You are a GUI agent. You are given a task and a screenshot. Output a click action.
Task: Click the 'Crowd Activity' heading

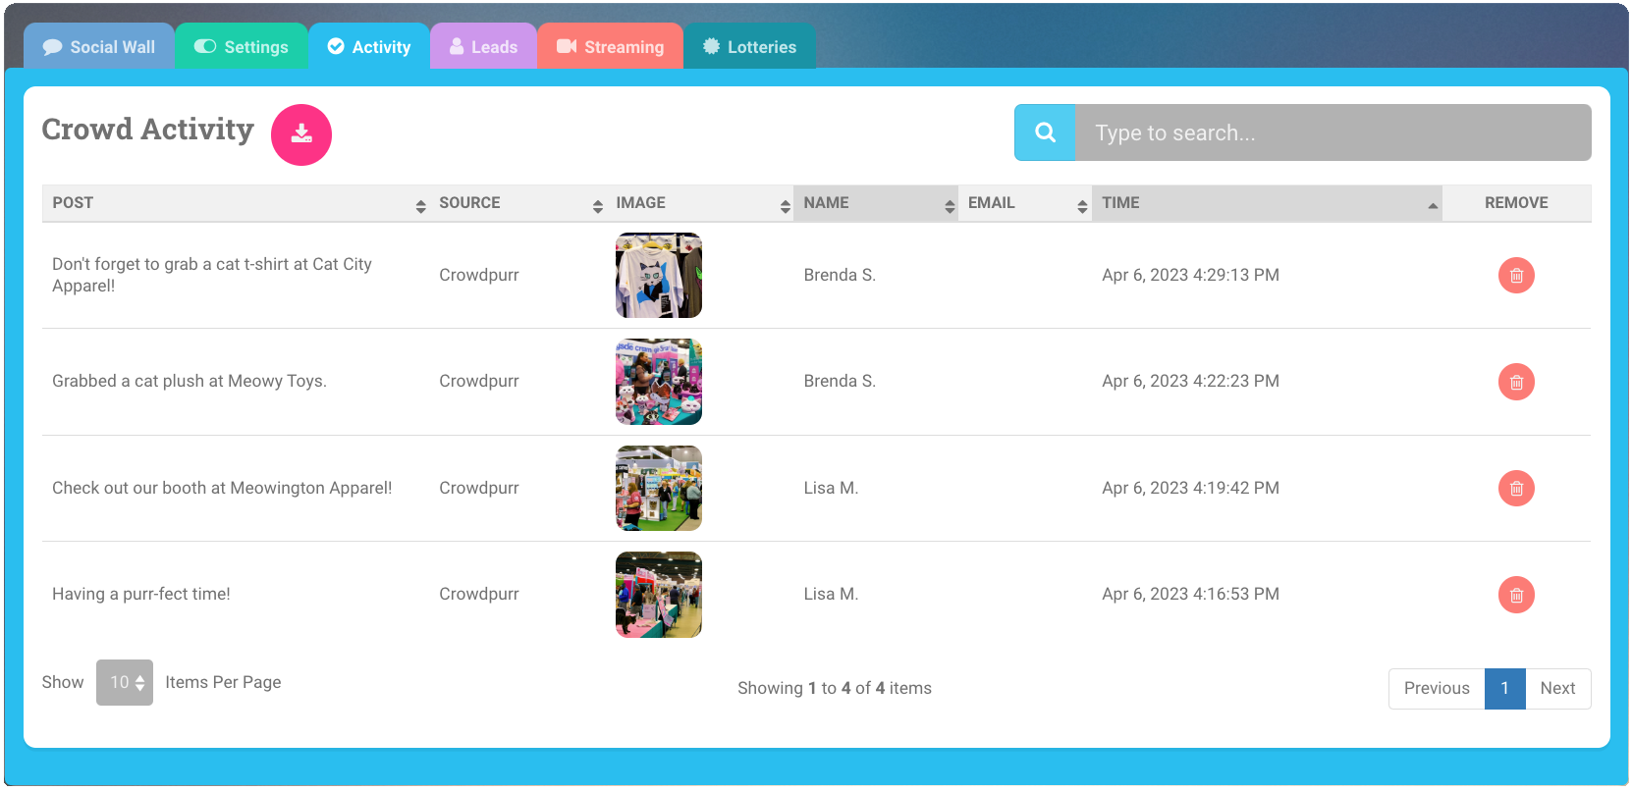(148, 130)
